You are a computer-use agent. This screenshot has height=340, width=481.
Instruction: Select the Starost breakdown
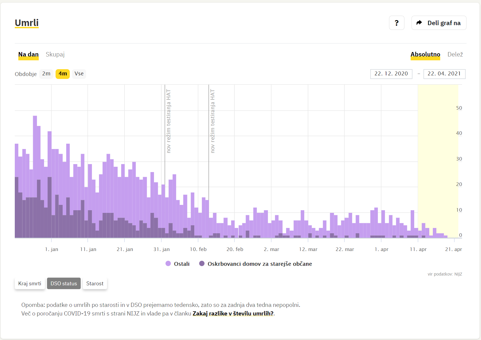pyautogui.click(x=95, y=284)
